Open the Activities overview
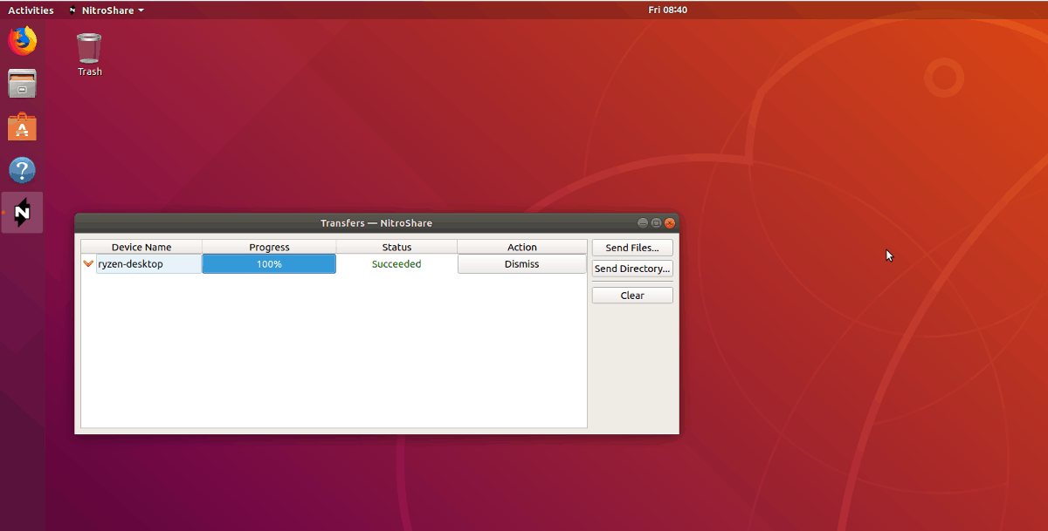This screenshot has width=1048, height=531. (x=31, y=10)
